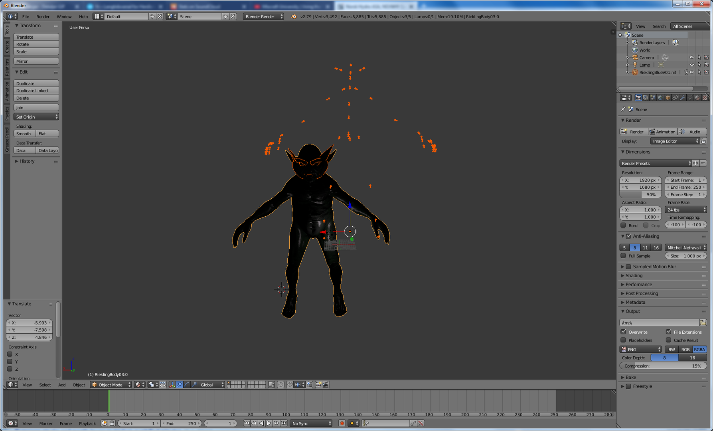This screenshot has width=713, height=431.
Task: Open the Scene properties tab
Action: pos(653,98)
